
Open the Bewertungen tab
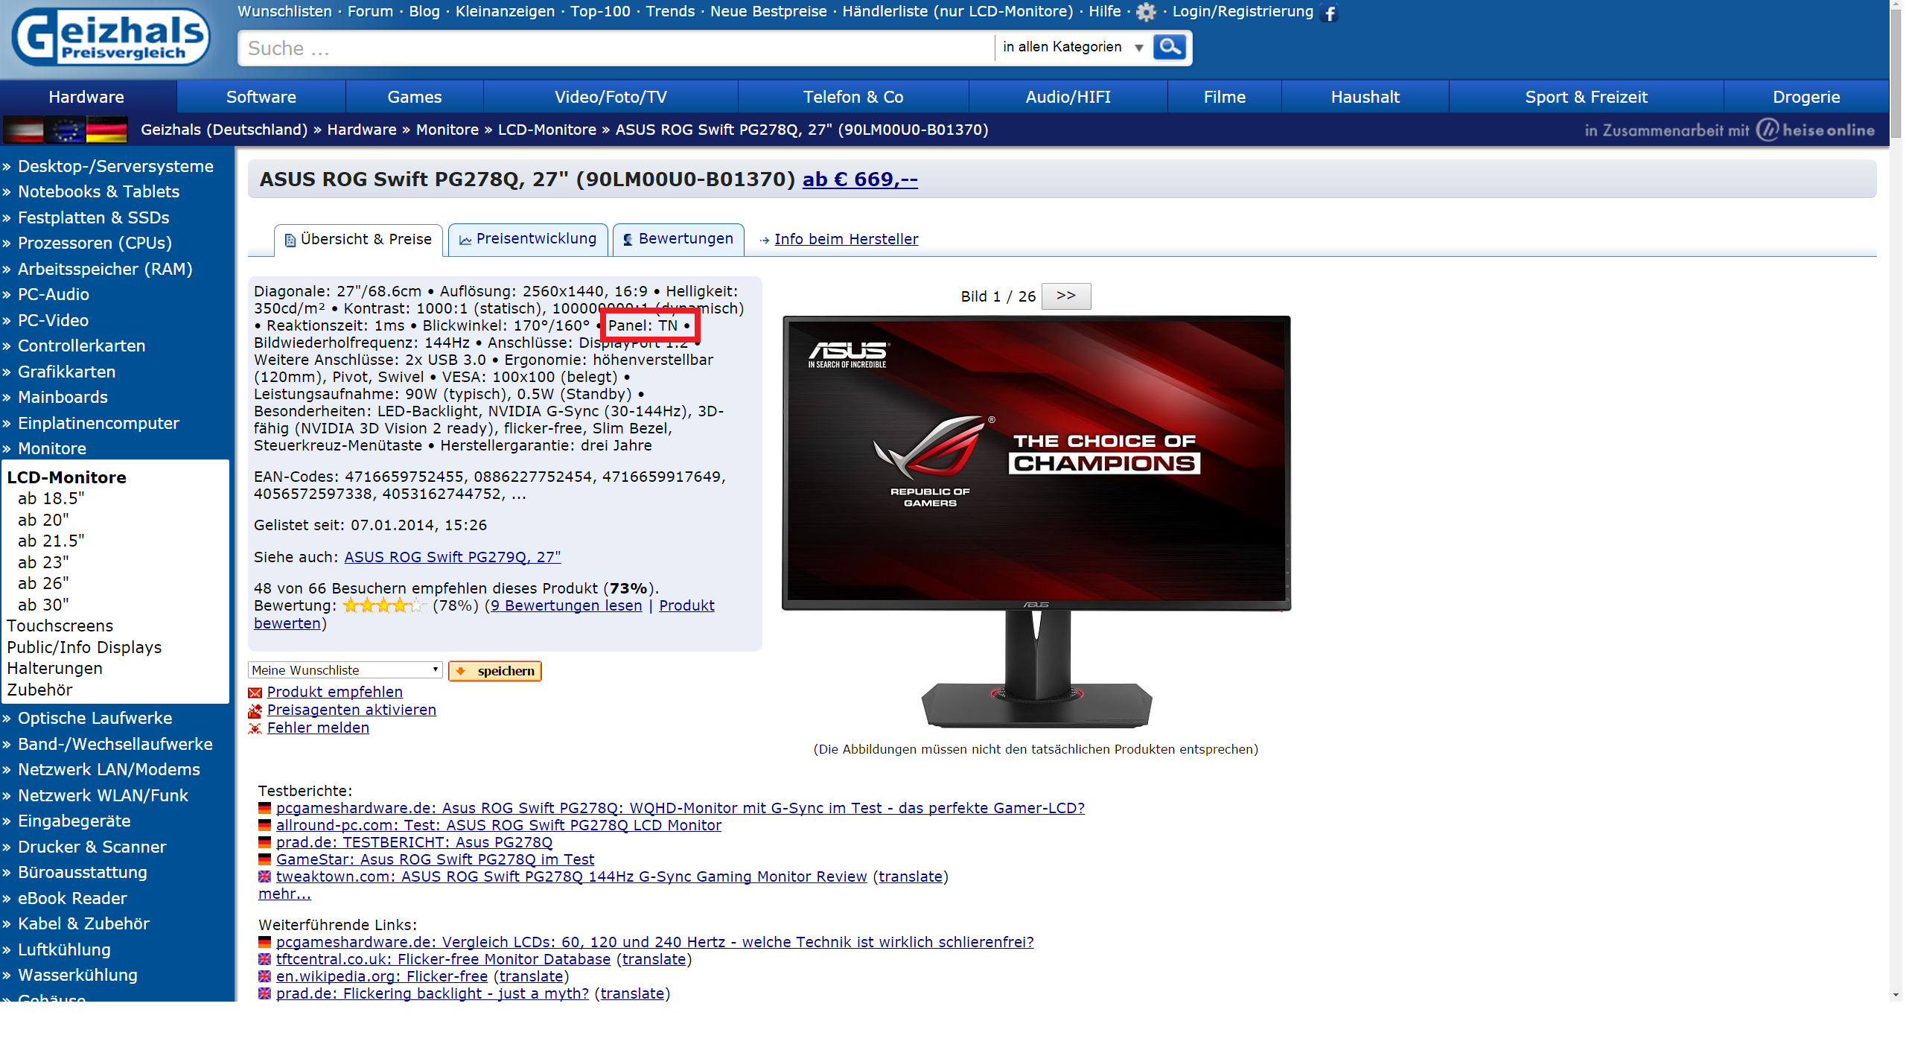[678, 239]
